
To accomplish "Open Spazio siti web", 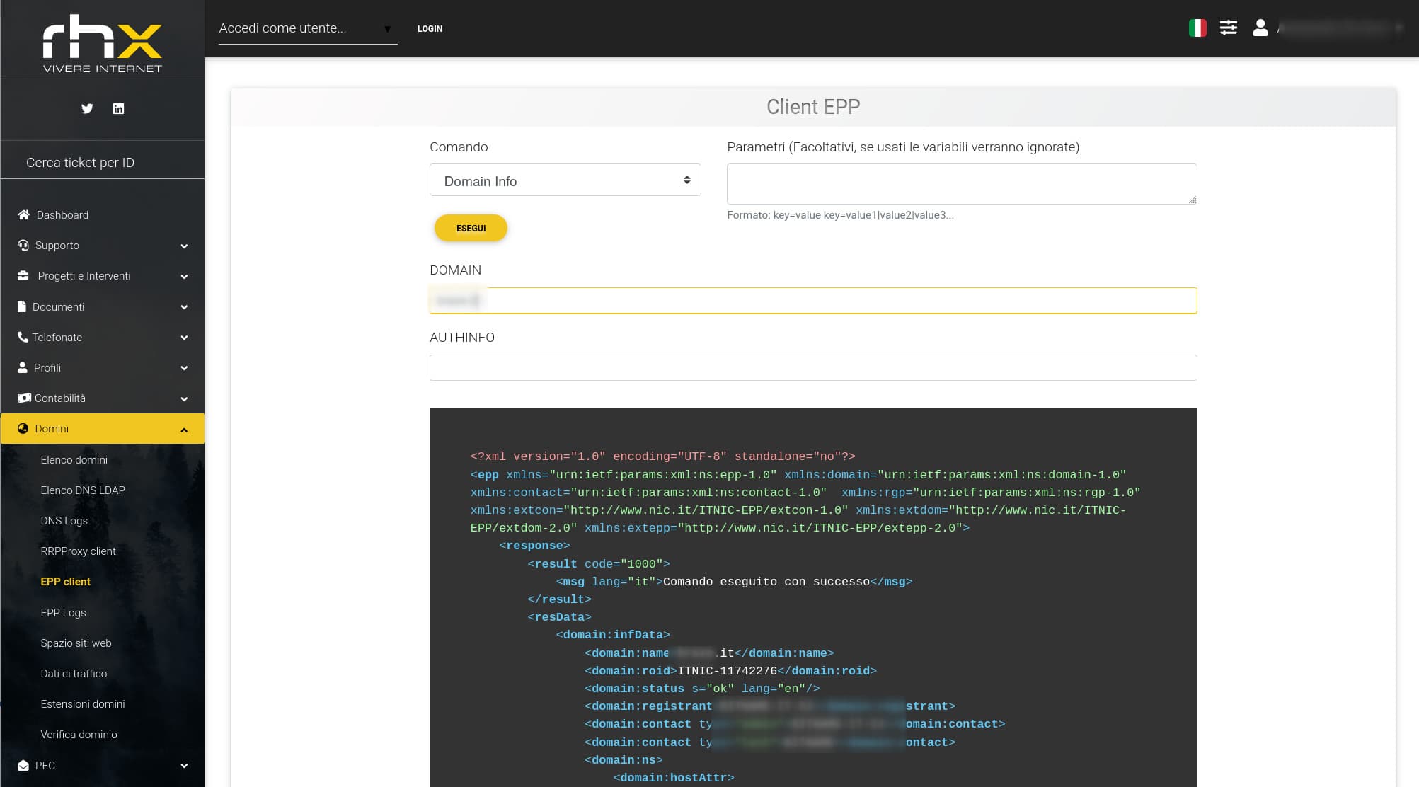I will [x=76, y=643].
